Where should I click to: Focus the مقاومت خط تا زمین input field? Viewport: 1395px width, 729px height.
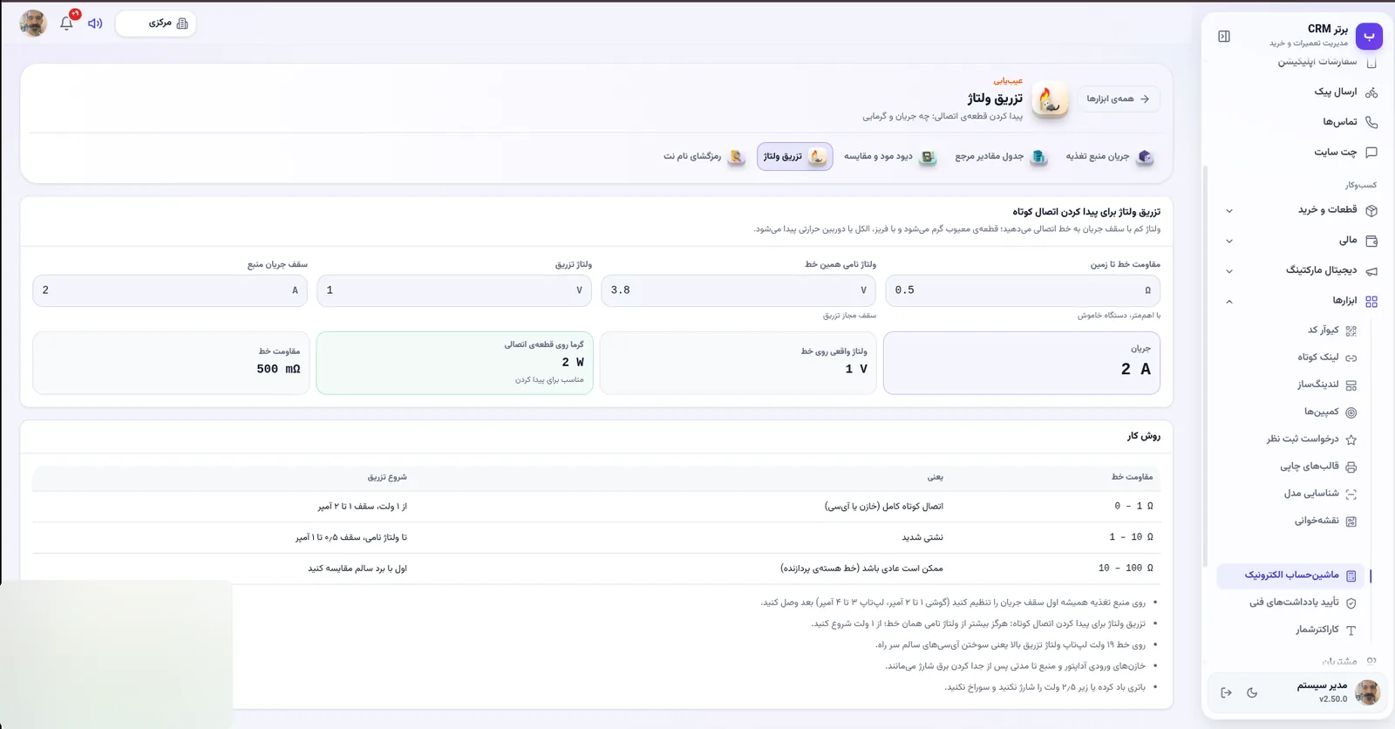[x=1023, y=291]
